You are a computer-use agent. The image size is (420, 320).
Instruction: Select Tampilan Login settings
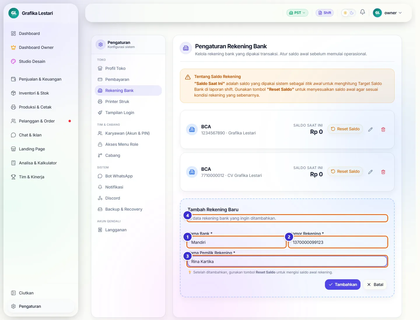point(128,113)
